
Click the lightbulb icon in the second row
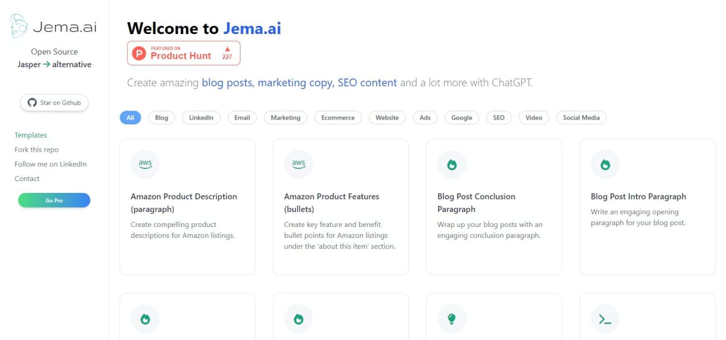coord(452,319)
